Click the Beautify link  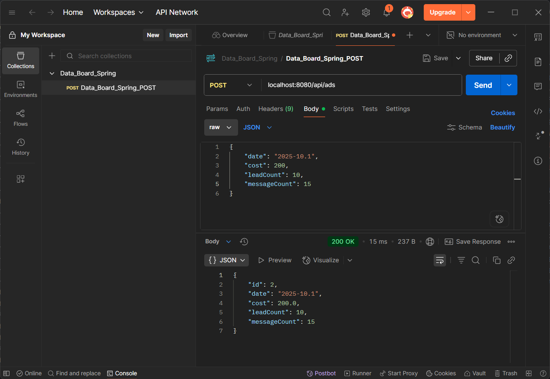click(503, 127)
